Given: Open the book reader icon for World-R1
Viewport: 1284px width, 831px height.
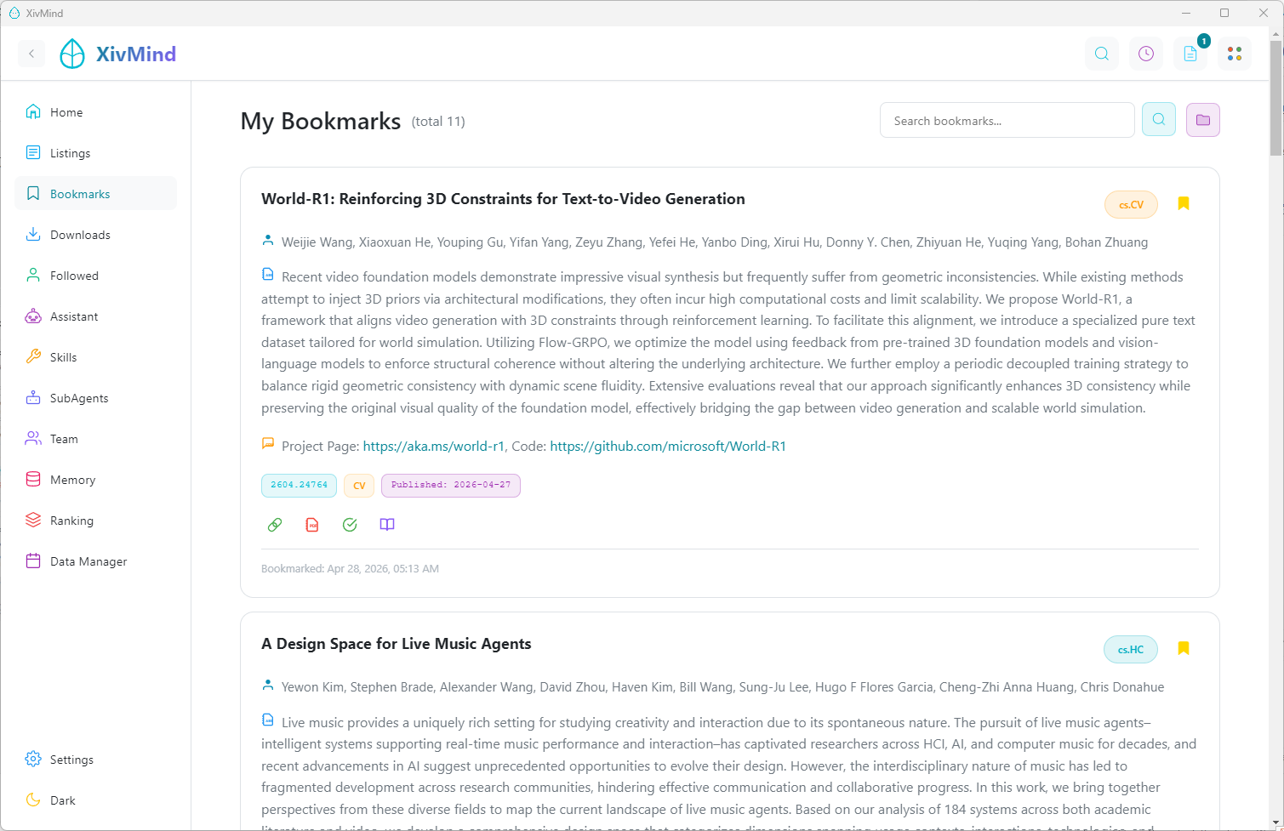Looking at the screenshot, I should (387, 525).
